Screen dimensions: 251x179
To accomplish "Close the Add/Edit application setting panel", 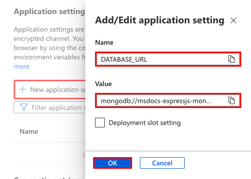I will 233,20.
